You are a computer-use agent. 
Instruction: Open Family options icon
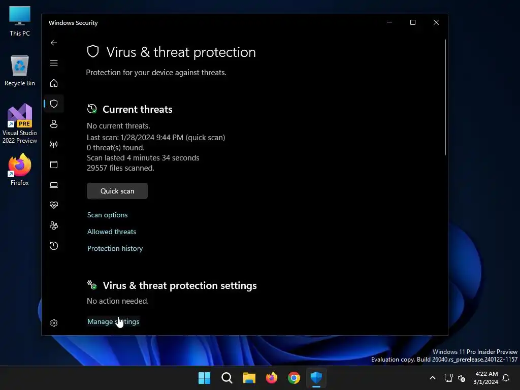[x=54, y=225]
